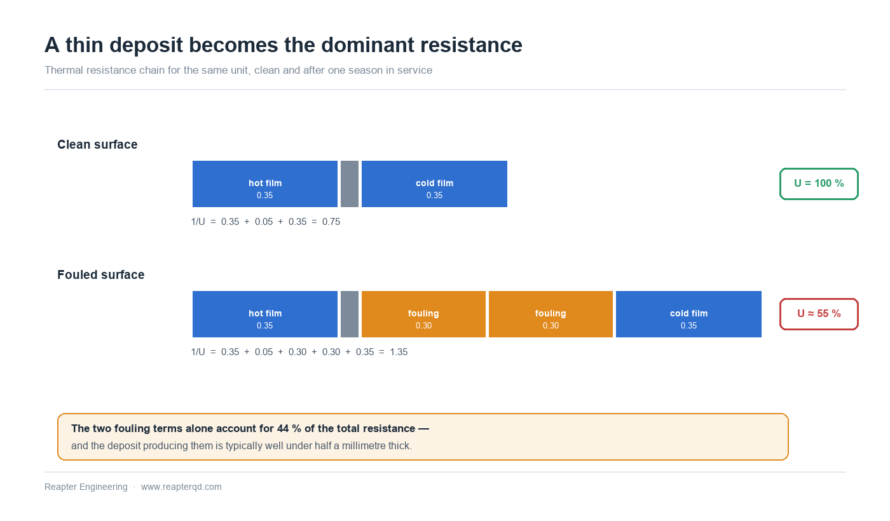Select the Clean surface heading

(97, 144)
